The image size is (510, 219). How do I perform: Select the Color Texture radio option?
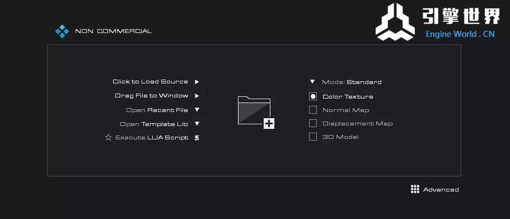(313, 96)
